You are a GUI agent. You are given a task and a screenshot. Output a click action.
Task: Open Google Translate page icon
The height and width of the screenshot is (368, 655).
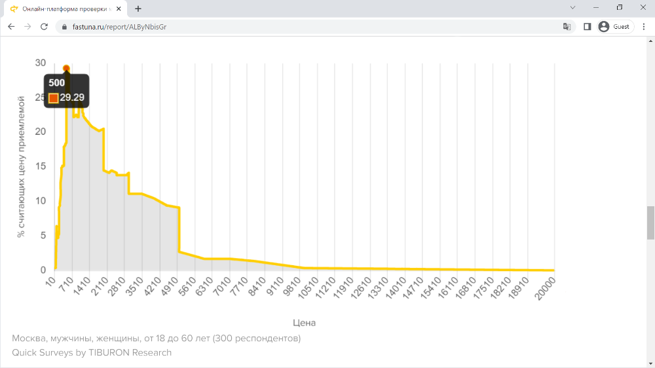point(567,27)
